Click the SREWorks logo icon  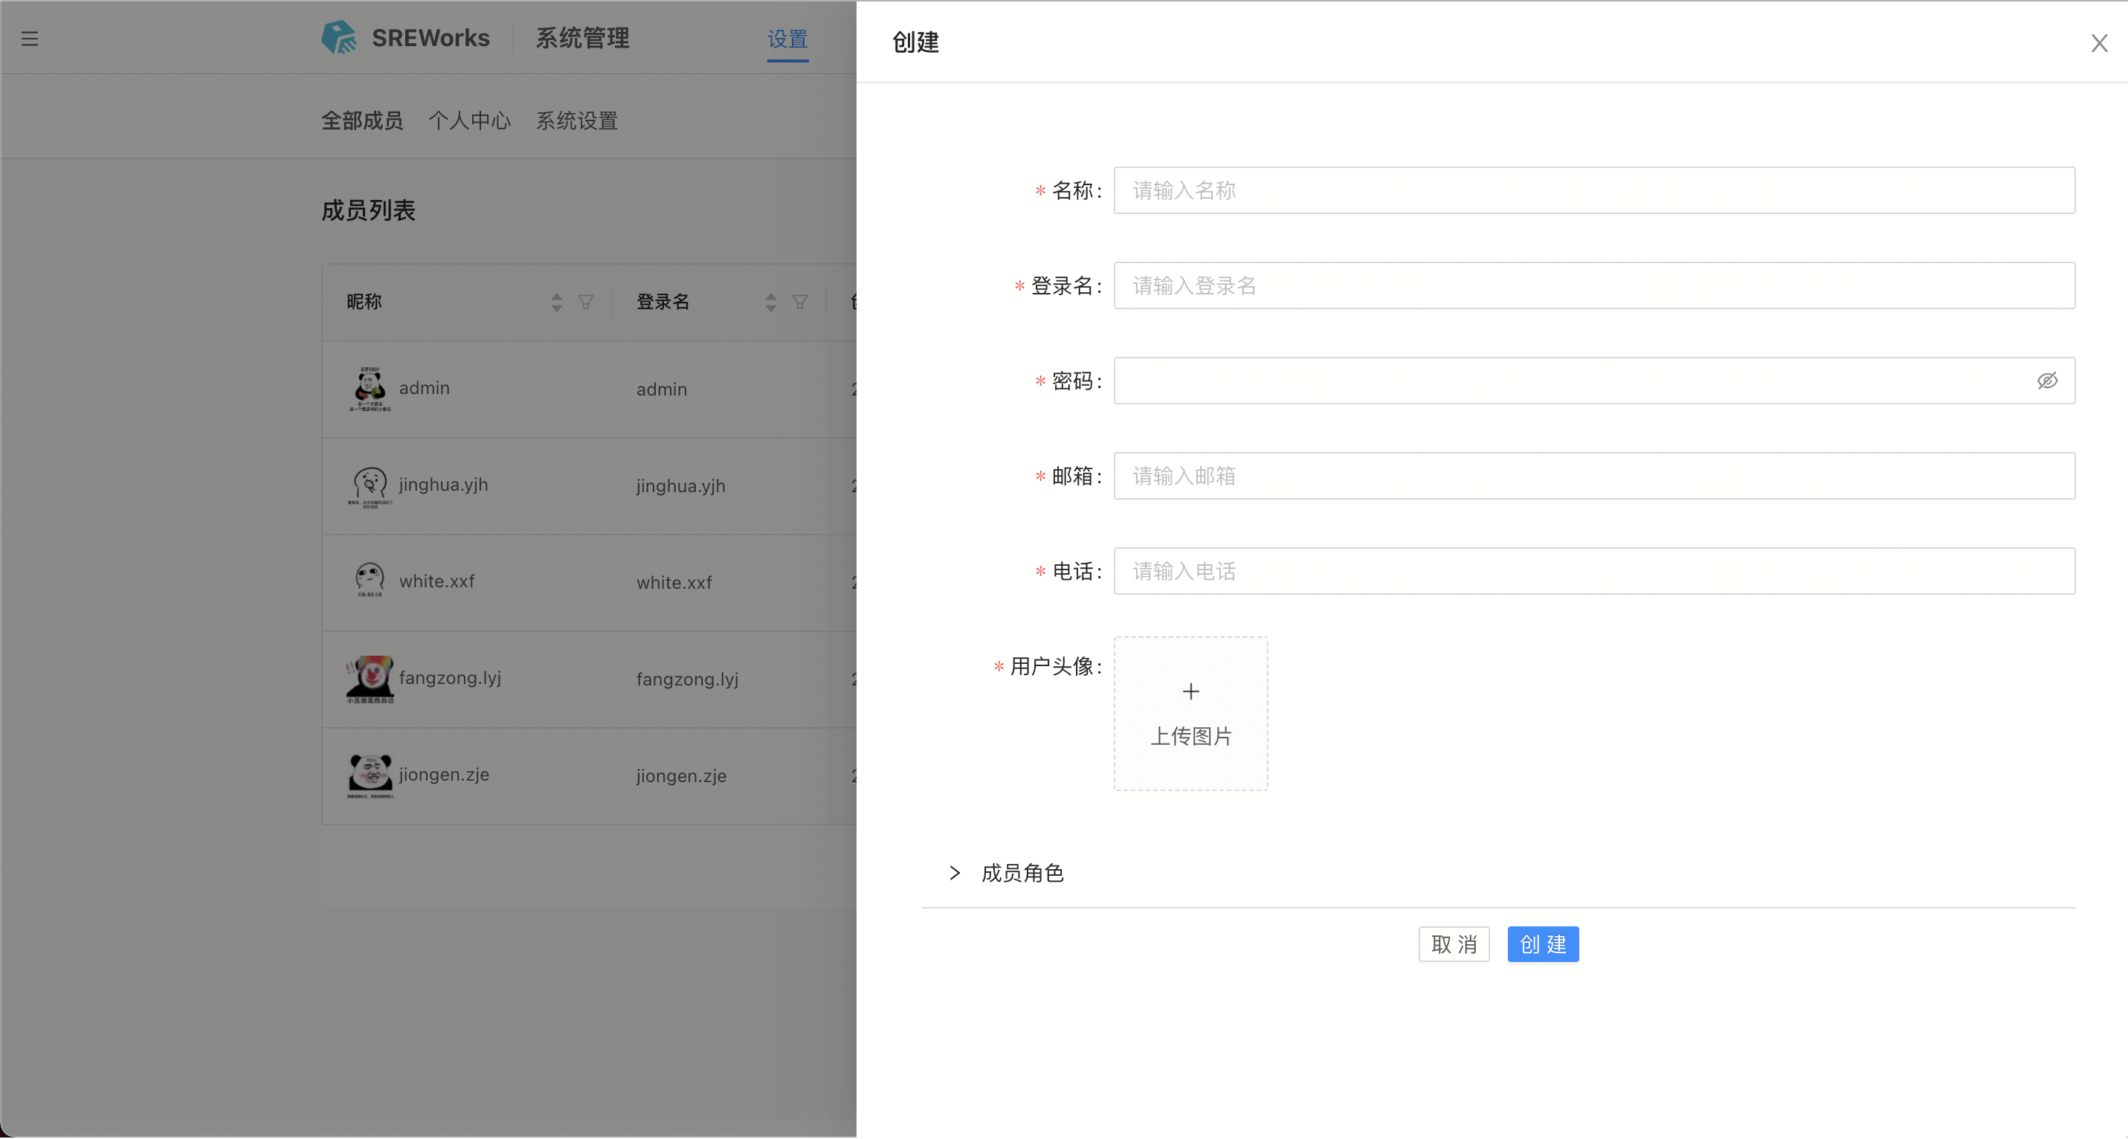339,38
